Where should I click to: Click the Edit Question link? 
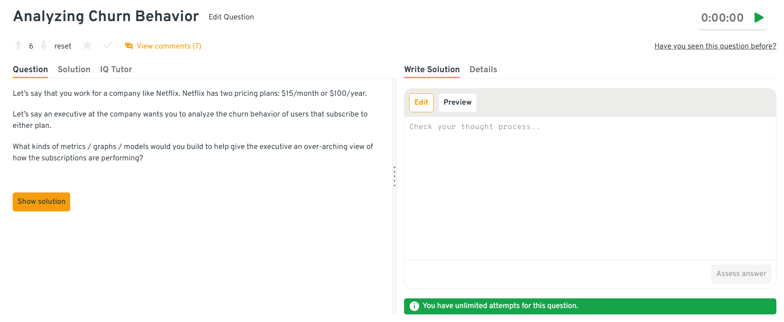(x=231, y=17)
